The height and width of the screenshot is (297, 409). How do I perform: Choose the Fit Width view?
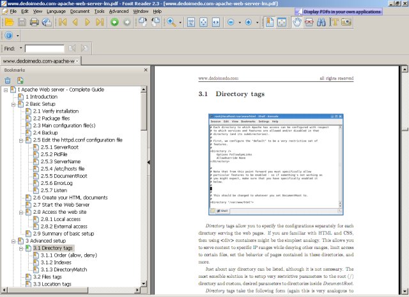(216, 22)
